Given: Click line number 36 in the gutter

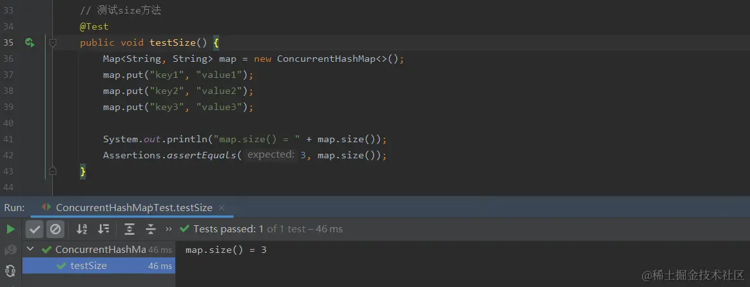Looking at the screenshot, I should tap(8, 59).
